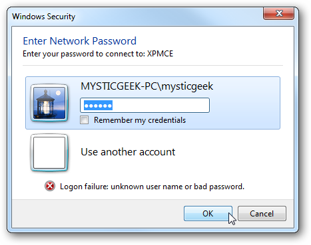Click the logon failure error message text
311x245 pixels.
coord(152,187)
